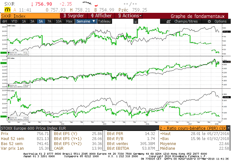Click the Graphe de fondamentaux title
The height and width of the screenshot is (166, 231).
(x=197, y=16)
